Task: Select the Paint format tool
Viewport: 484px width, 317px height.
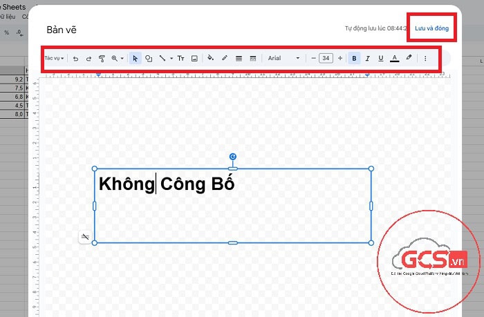Action: point(101,59)
